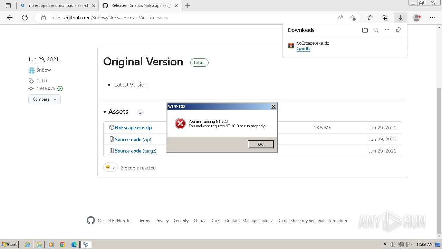
Task: Open more options in Downloads panel
Action: [x=387, y=30]
